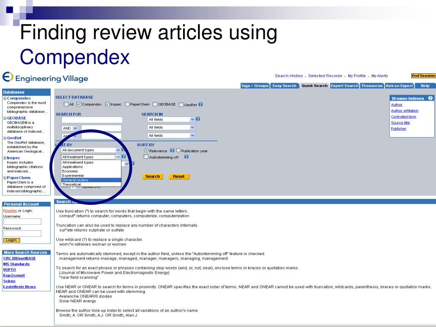Uncheck the Compendex database checkbox
Screen dimensions: 436x327
tap(79, 104)
